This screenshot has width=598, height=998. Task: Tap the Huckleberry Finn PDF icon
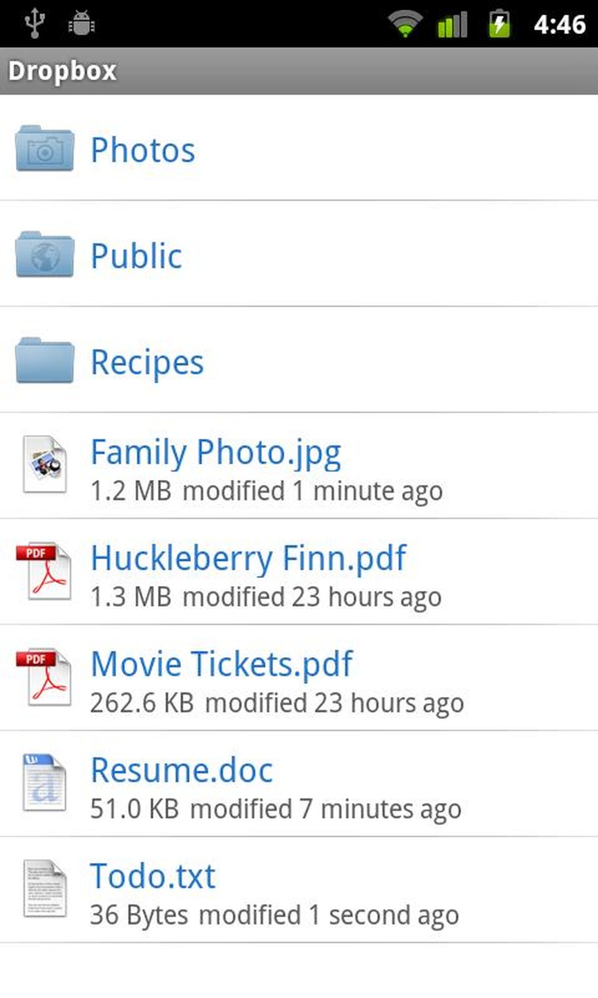tap(44, 571)
